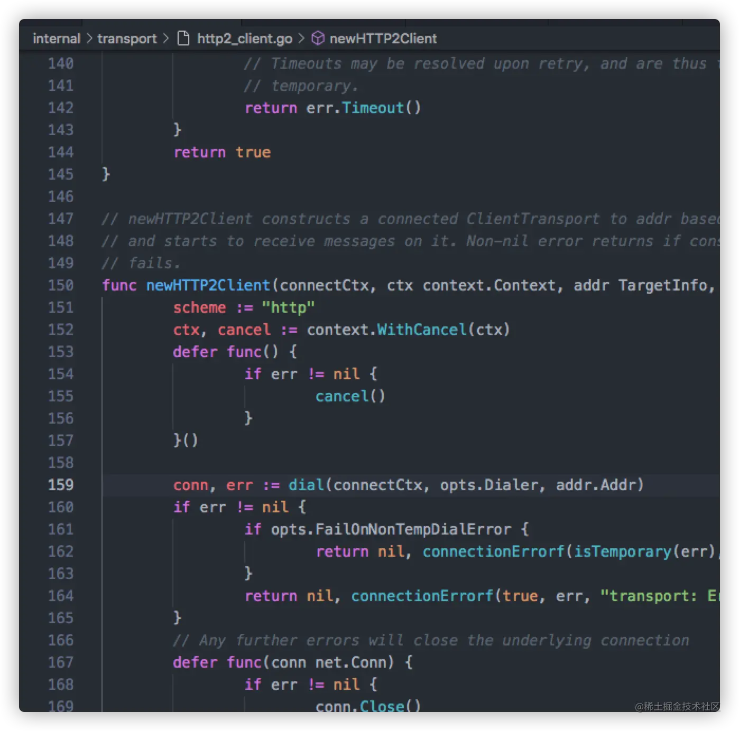Viewport: 739px width, 731px height.
Task: Click 'FailOnNonTempDialError' on line 161
Action: [x=413, y=529]
